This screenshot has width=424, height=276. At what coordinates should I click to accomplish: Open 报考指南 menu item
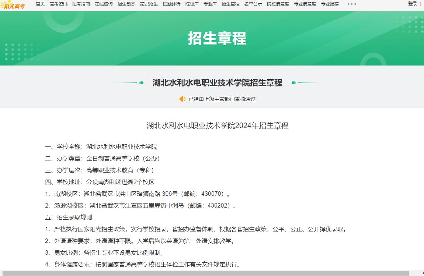pyautogui.click(x=81, y=4)
